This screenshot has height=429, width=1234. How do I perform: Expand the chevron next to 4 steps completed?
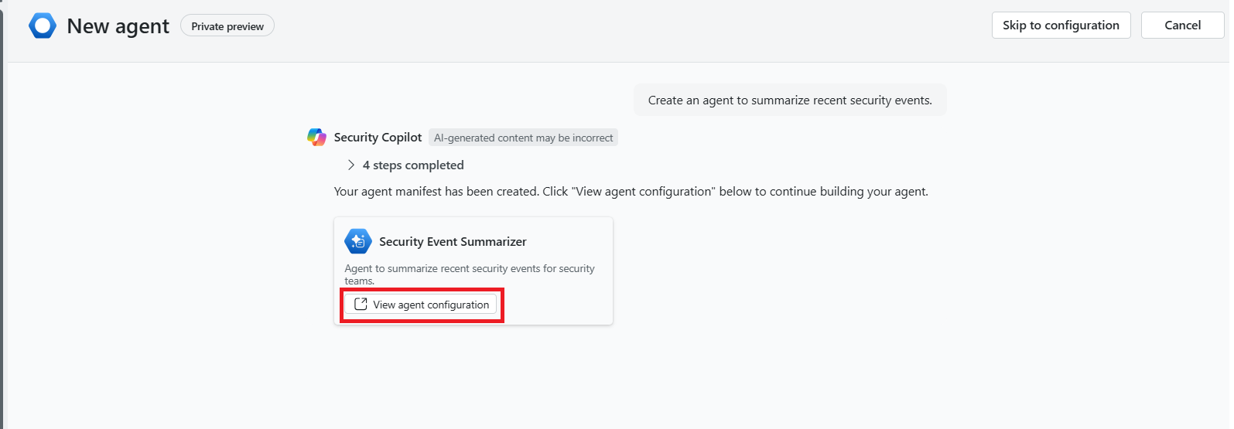(x=351, y=165)
